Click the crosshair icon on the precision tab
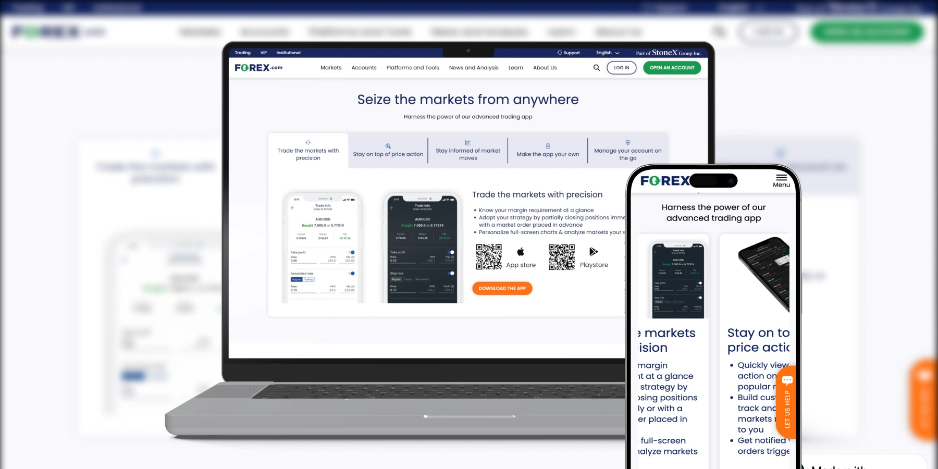The image size is (938, 469). point(308,142)
